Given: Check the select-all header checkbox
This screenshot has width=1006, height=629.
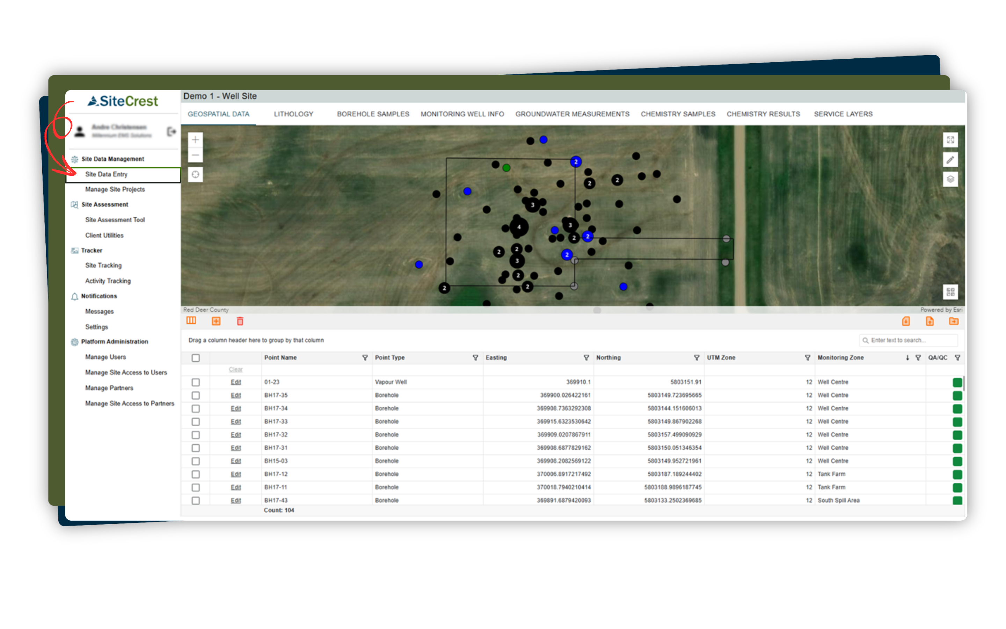Looking at the screenshot, I should (x=196, y=358).
